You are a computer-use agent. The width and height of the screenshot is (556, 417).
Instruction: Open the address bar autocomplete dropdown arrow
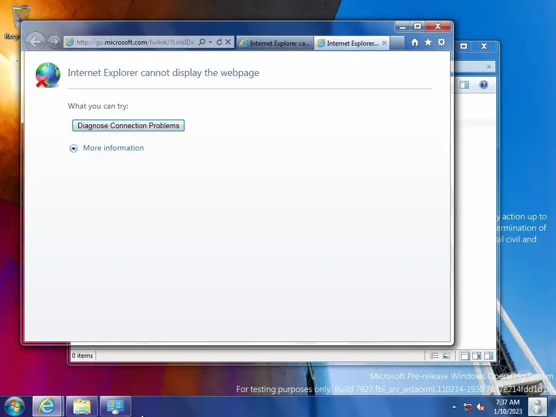(210, 42)
